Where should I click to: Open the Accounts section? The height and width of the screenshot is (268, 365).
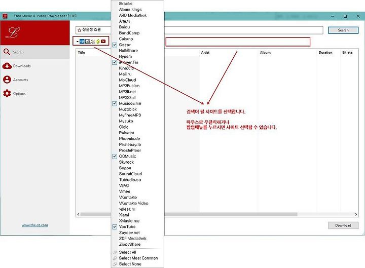[x=35, y=80]
